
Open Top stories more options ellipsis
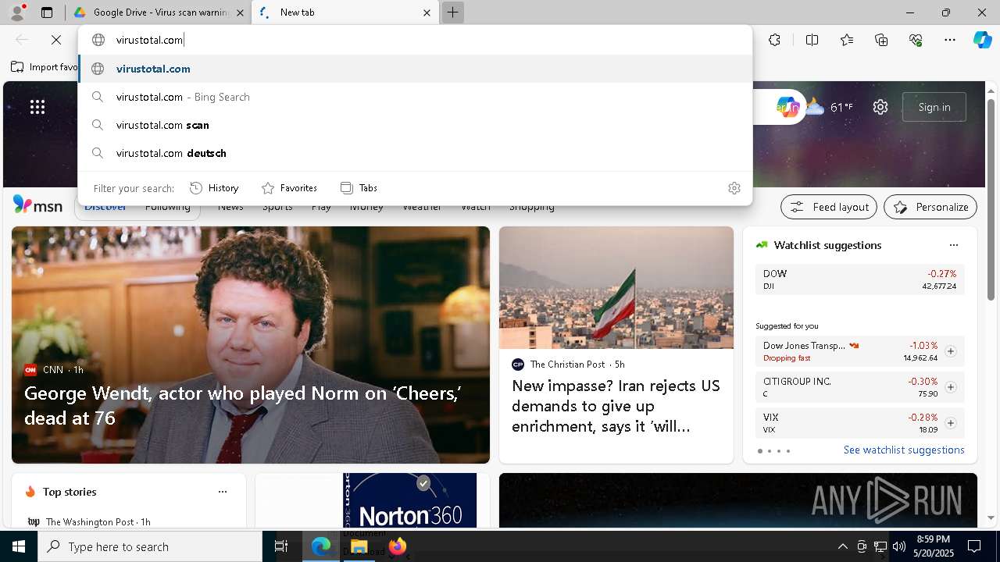tap(223, 492)
